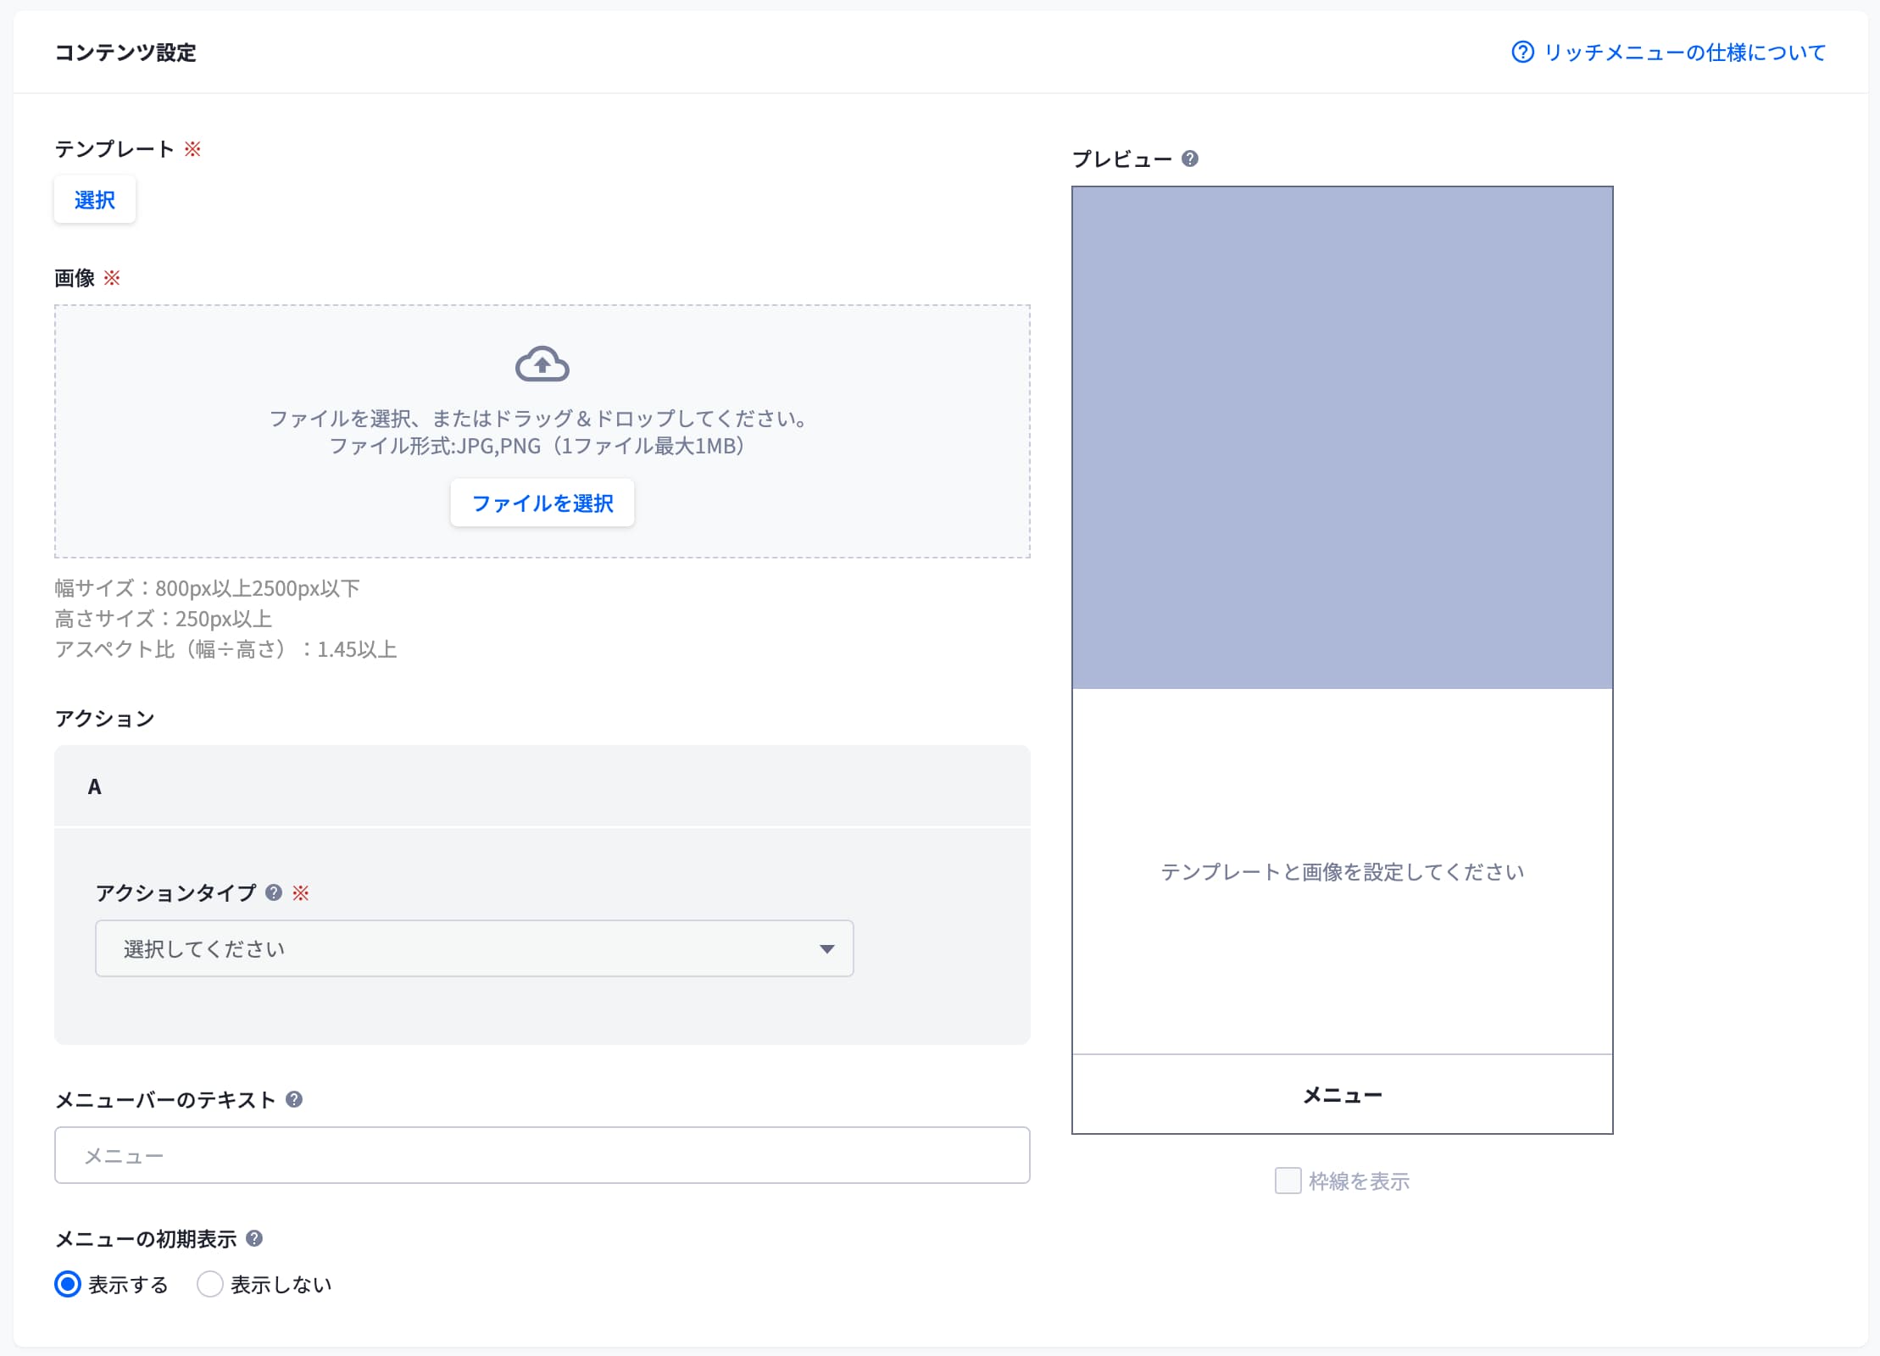The width and height of the screenshot is (1880, 1356).
Task: Click help icon beside メニューバーのテキスト
Action: pyautogui.click(x=294, y=1099)
